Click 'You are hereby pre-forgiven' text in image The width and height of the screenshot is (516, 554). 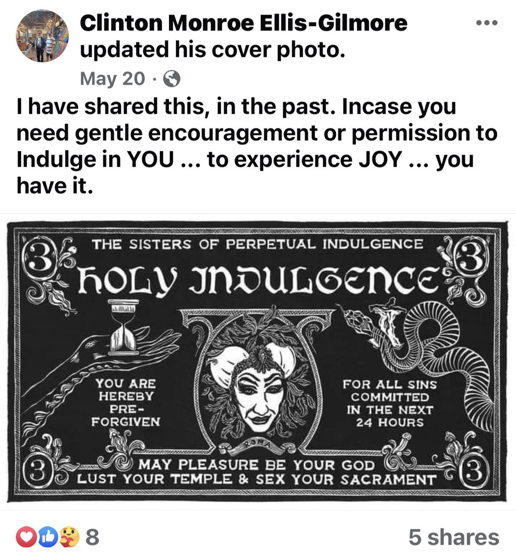click(x=126, y=402)
